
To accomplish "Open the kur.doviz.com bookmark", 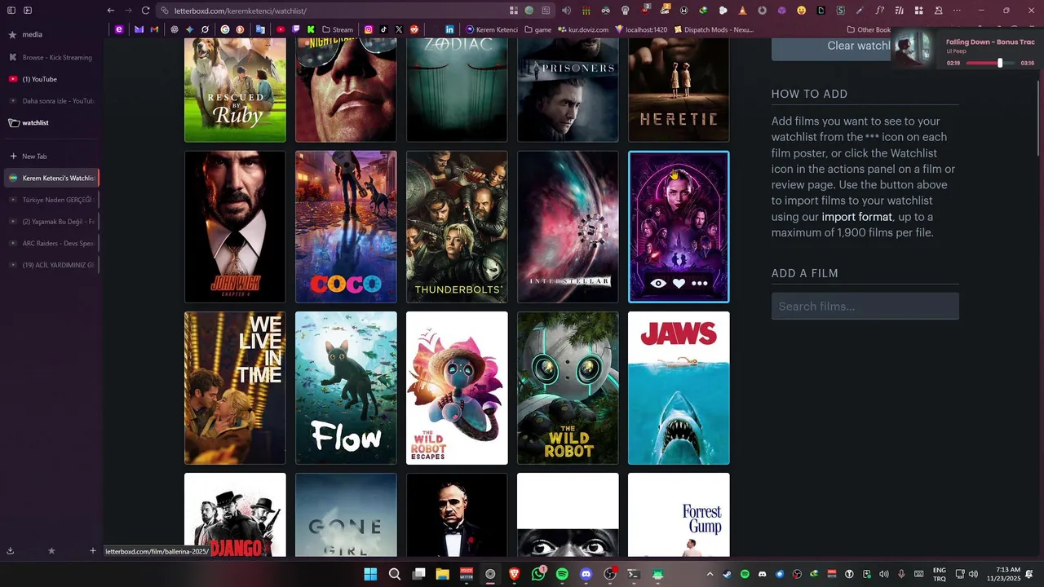I will (x=583, y=29).
